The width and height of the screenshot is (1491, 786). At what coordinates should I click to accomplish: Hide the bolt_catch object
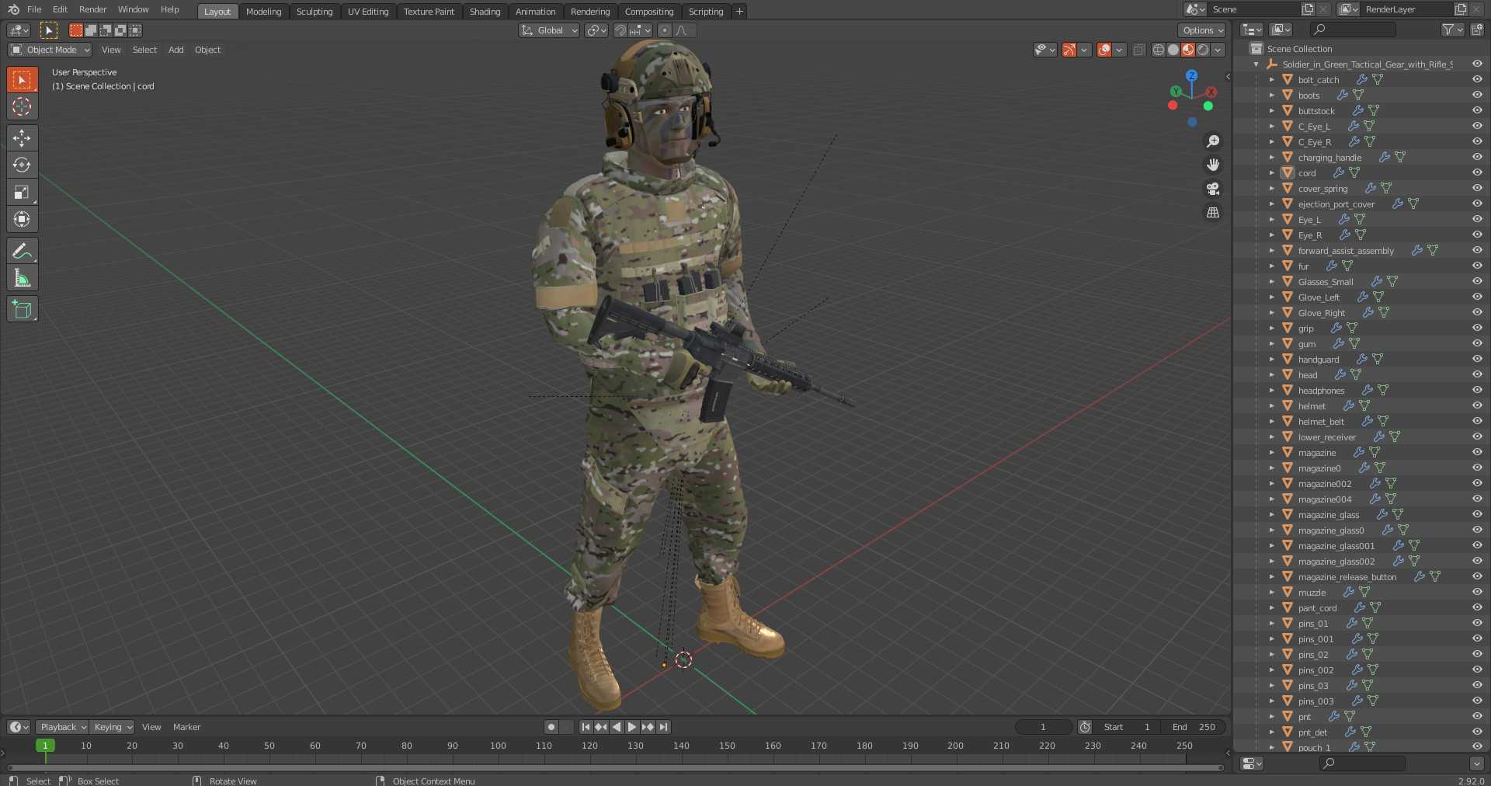click(x=1477, y=79)
